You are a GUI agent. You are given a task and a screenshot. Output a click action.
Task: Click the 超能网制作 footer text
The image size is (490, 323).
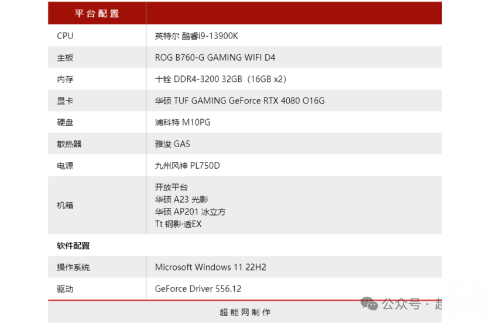[x=245, y=312]
